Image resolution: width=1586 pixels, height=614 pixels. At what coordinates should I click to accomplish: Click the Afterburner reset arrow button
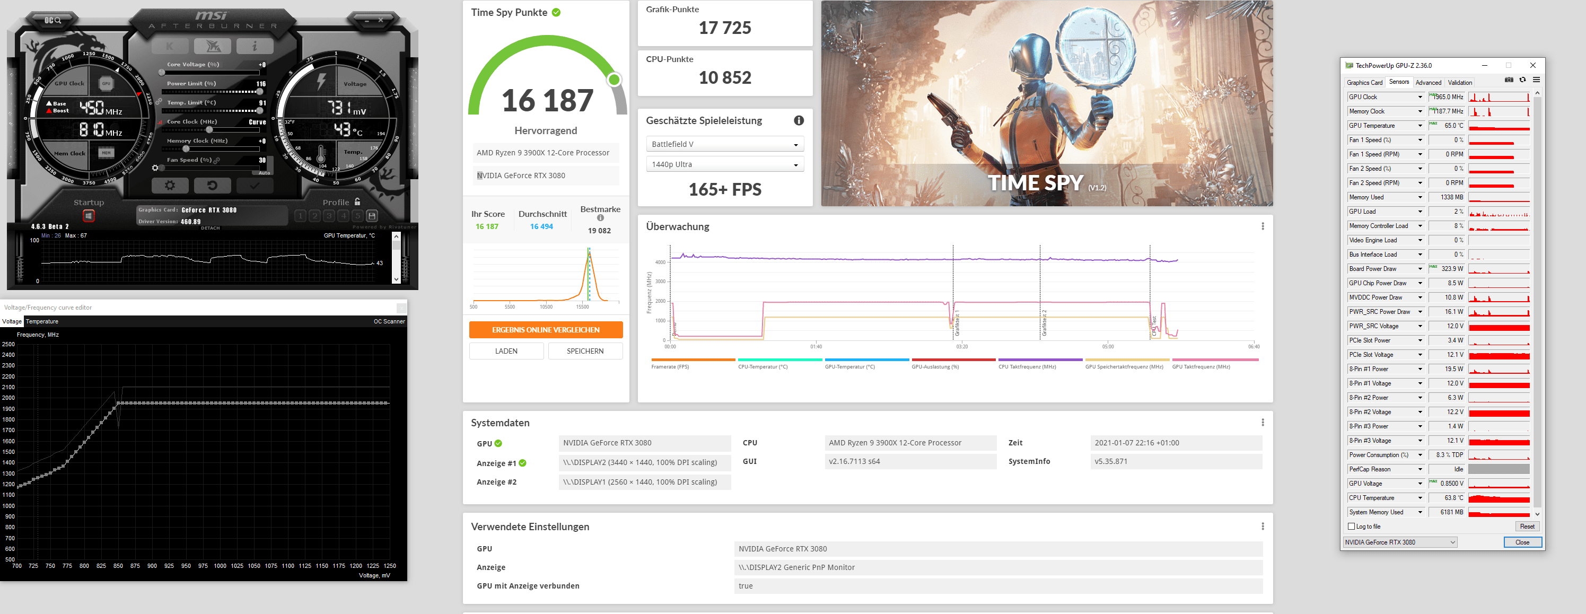point(213,185)
